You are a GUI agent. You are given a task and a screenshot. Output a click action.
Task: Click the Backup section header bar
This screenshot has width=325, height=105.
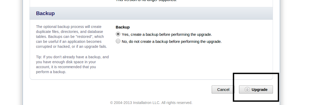pyautogui.click(x=151, y=13)
